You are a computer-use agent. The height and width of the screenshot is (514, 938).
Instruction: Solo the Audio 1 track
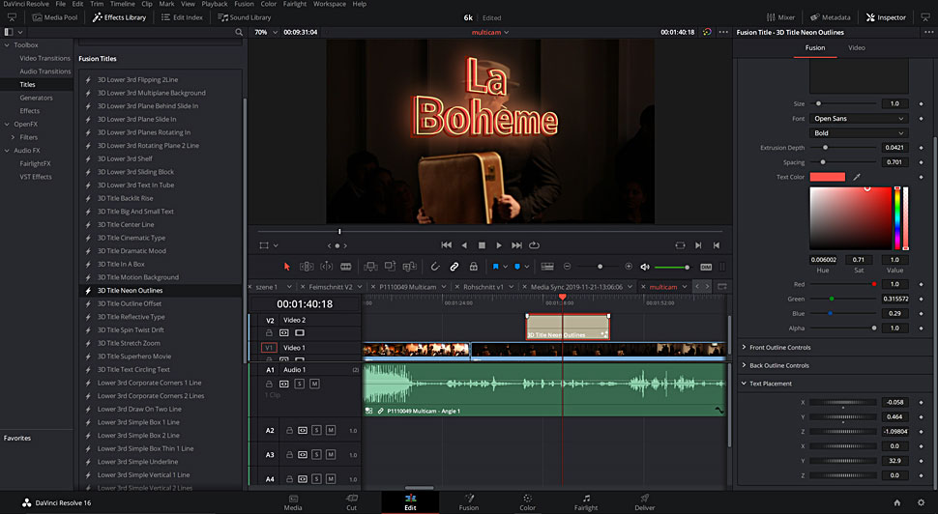(300, 384)
